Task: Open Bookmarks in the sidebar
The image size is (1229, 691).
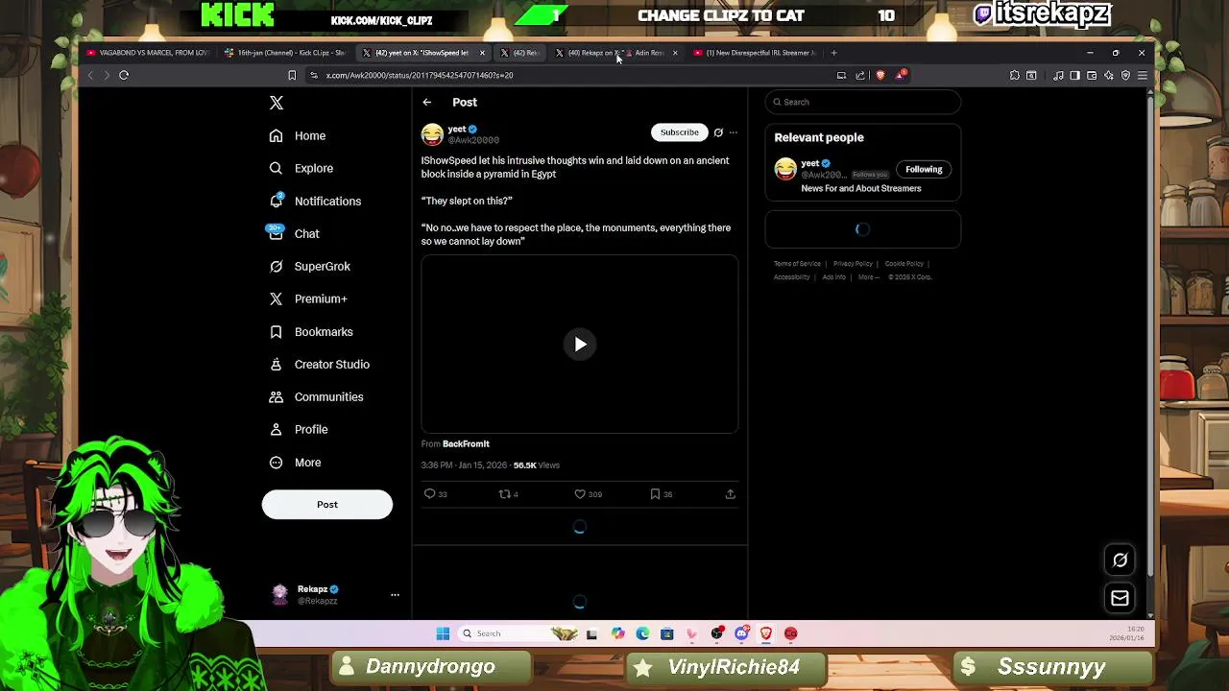Action: [310, 331]
